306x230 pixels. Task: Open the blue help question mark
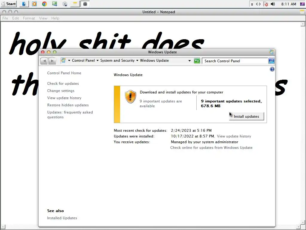tap(272, 69)
